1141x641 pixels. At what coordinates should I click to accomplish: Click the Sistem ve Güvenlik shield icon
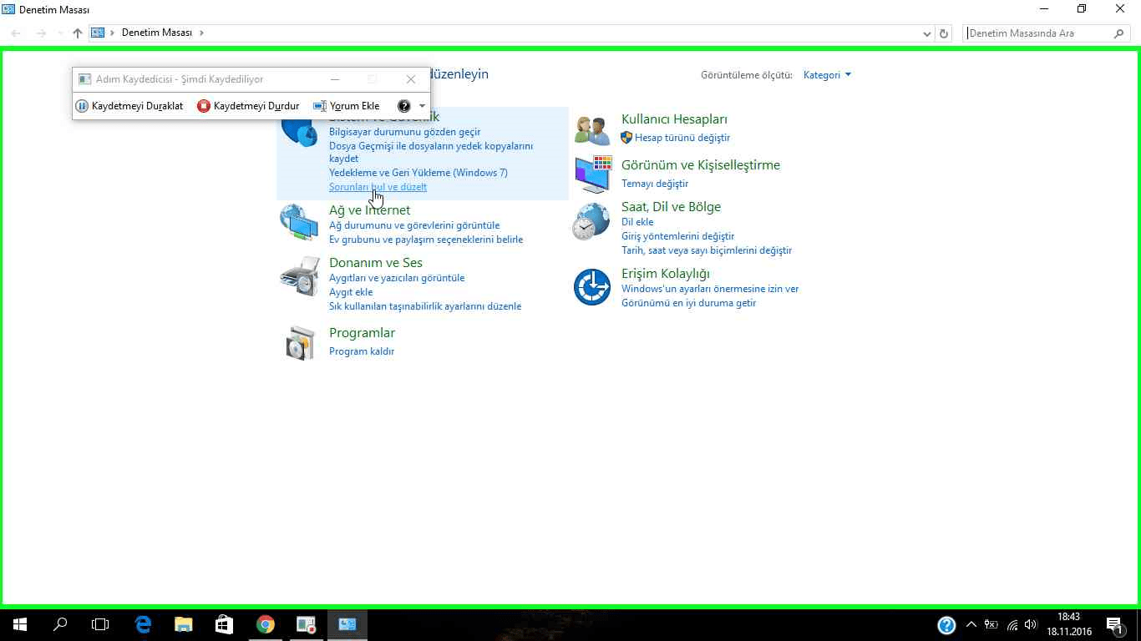(299, 131)
